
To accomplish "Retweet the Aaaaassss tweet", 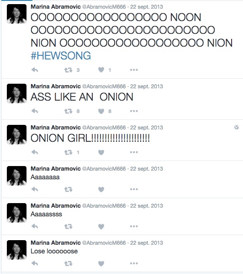I will [x=68, y=226].
